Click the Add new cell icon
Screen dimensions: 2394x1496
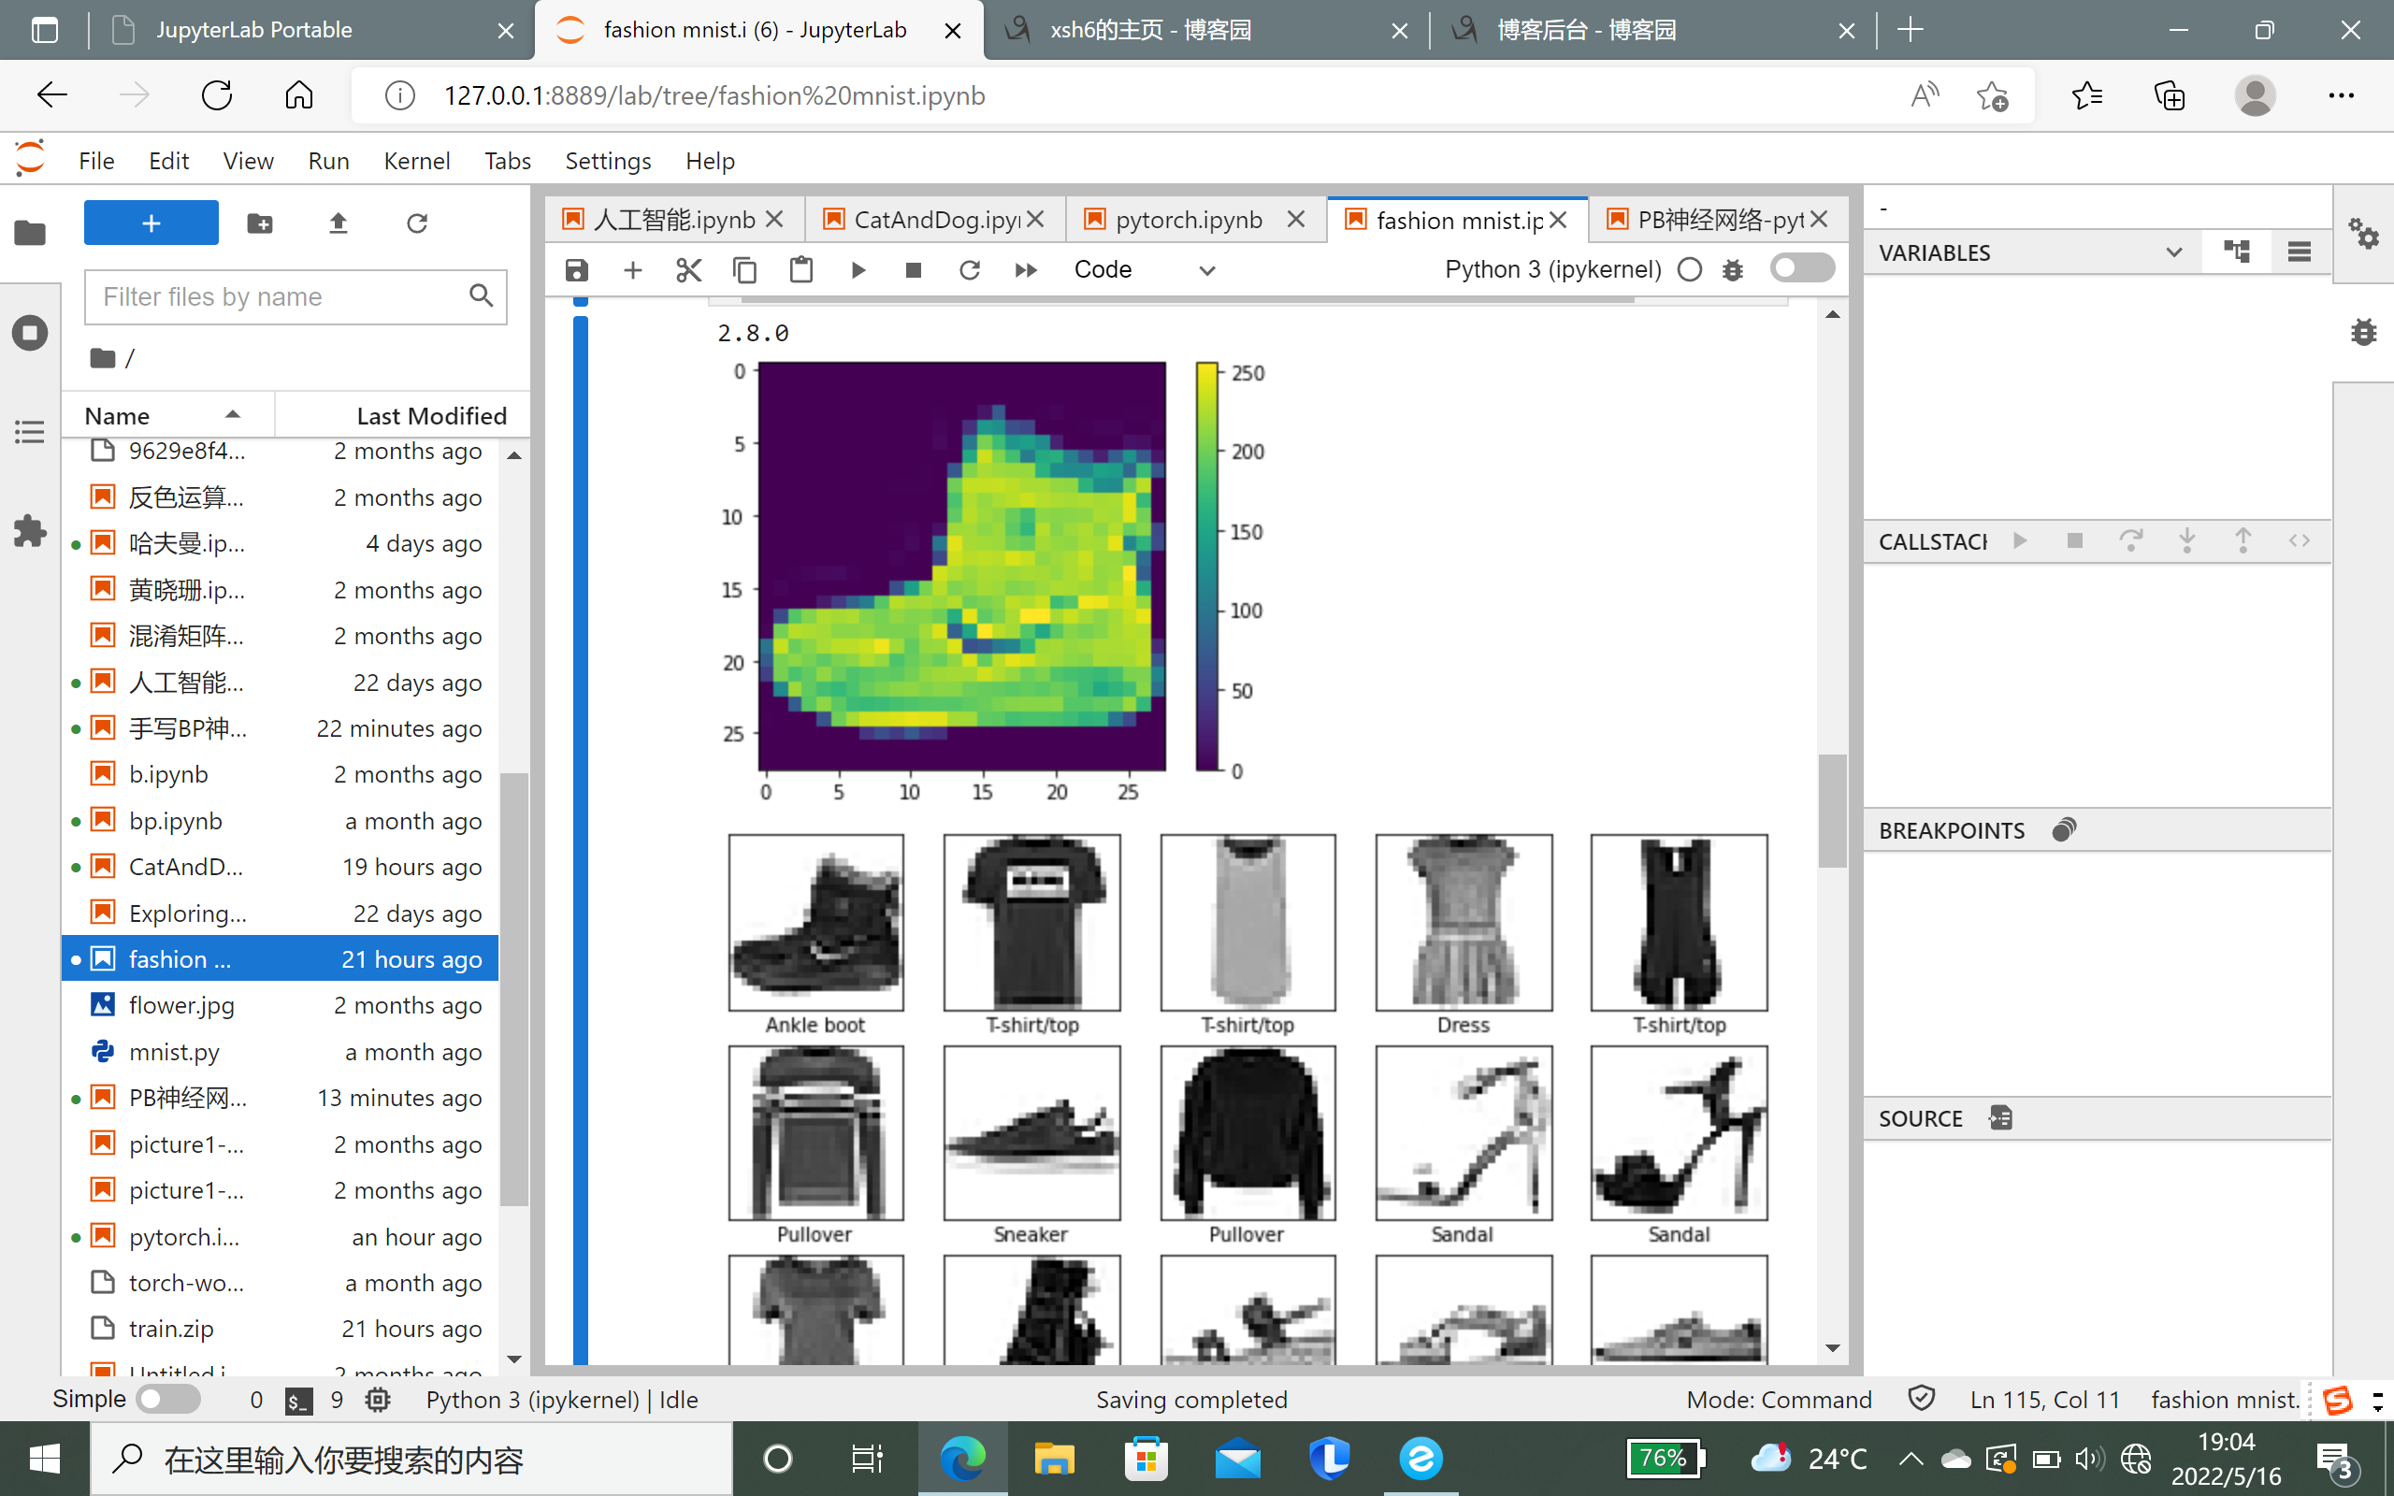(632, 269)
